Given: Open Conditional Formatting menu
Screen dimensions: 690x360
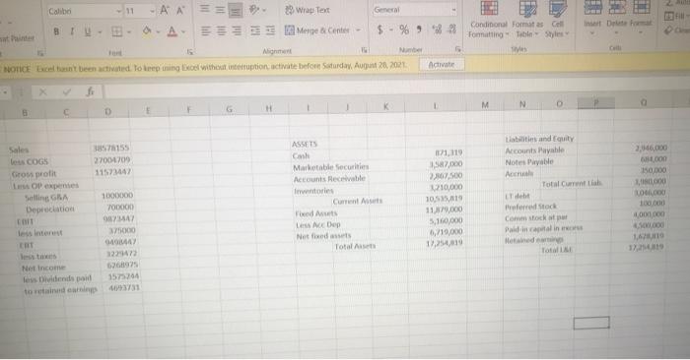Looking at the screenshot, I should [x=489, y=20].
